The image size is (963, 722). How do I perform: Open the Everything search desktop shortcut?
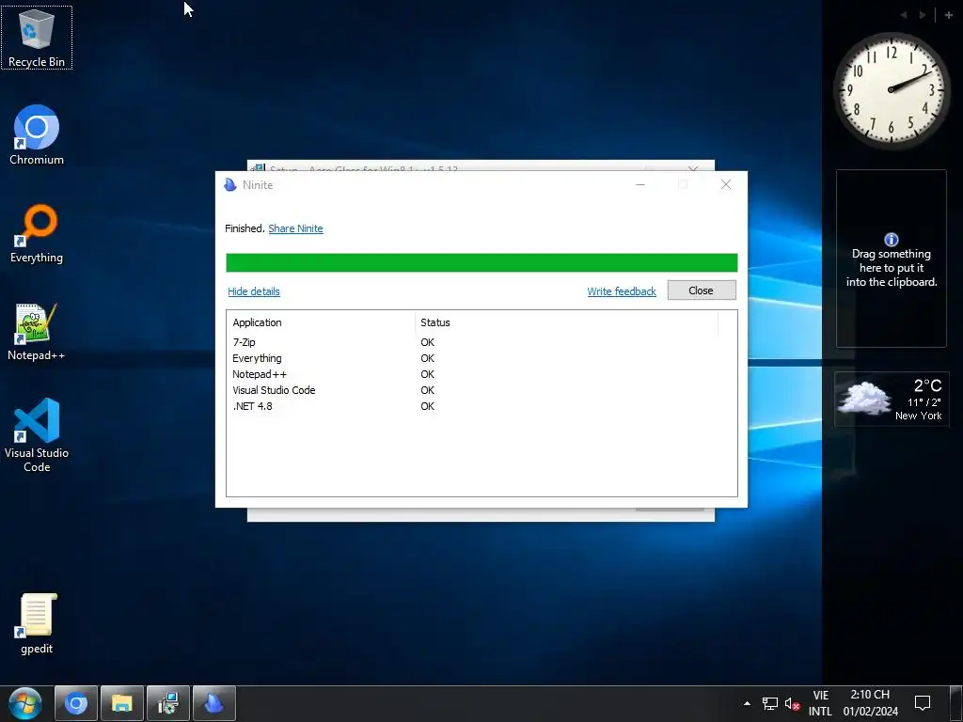[37, 234]
